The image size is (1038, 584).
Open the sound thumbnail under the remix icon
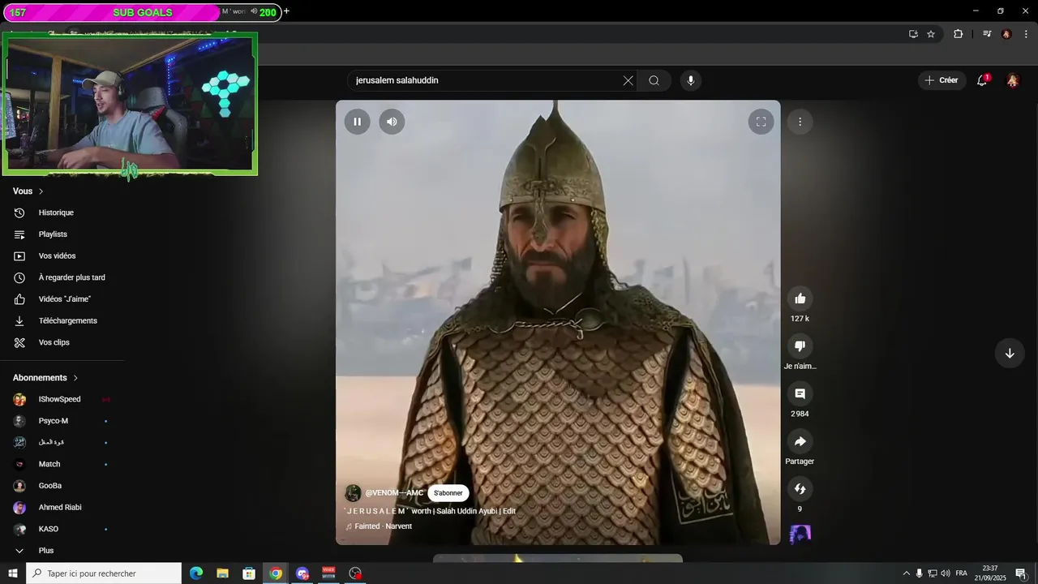(x=800, y=534)
